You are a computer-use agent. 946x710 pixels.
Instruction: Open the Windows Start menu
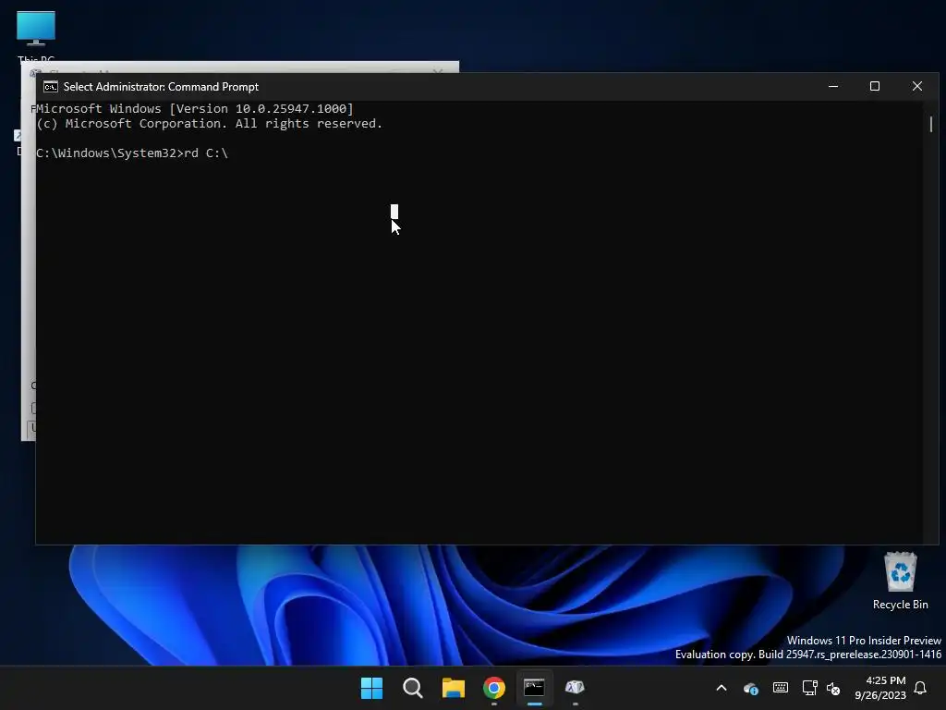(371, 688)
